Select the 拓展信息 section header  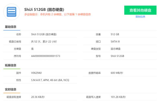tap(11, 65)
